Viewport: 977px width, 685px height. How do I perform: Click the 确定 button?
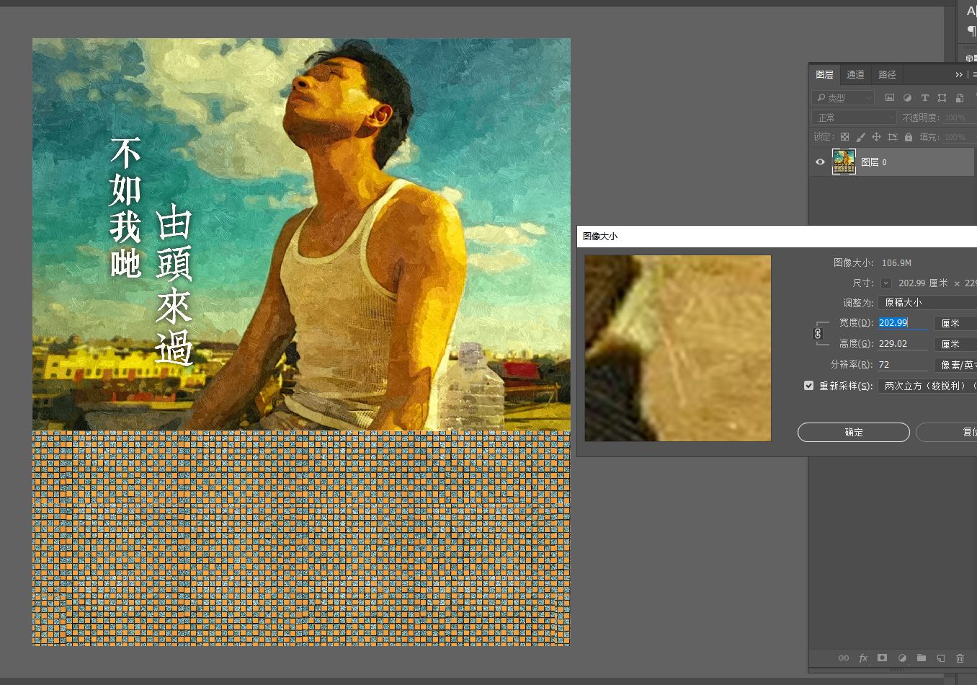coord(854,432)
